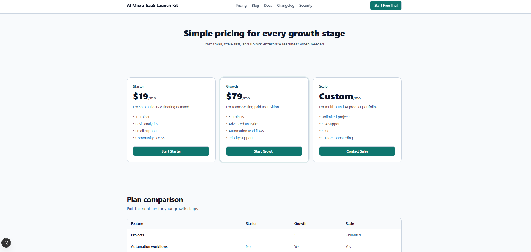
Task: Click the 'Advanced analytics' bullet
Action: (242, 124)
